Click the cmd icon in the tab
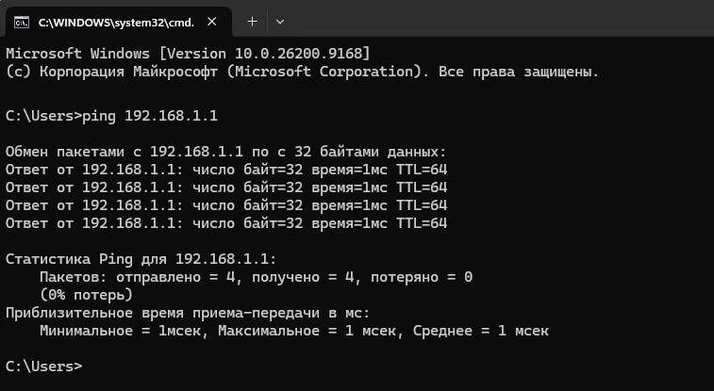Image resolution: width=714 pixels, height=391 pixels. (22, 22)
